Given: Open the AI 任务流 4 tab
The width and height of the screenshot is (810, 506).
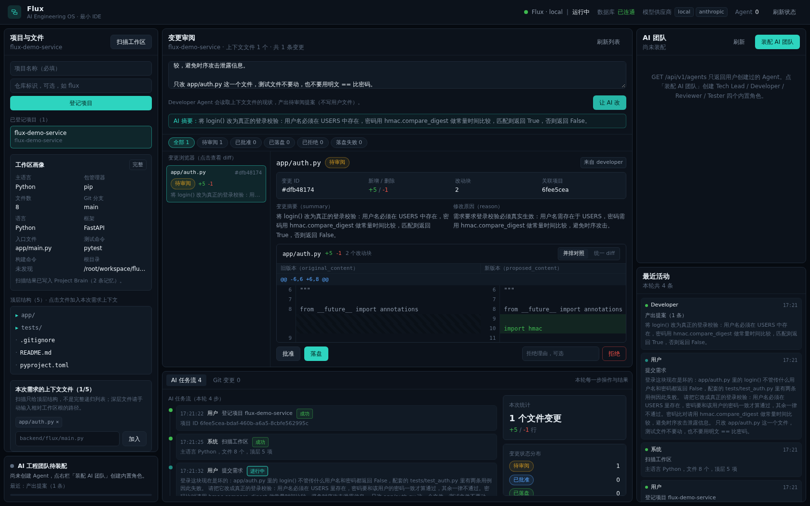Looking at the screenshot, I should 186,380.
